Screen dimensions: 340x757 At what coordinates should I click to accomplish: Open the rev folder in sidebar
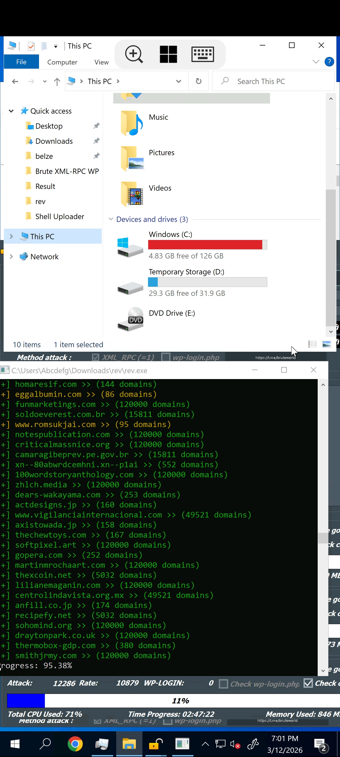click(x=40, y=202)
